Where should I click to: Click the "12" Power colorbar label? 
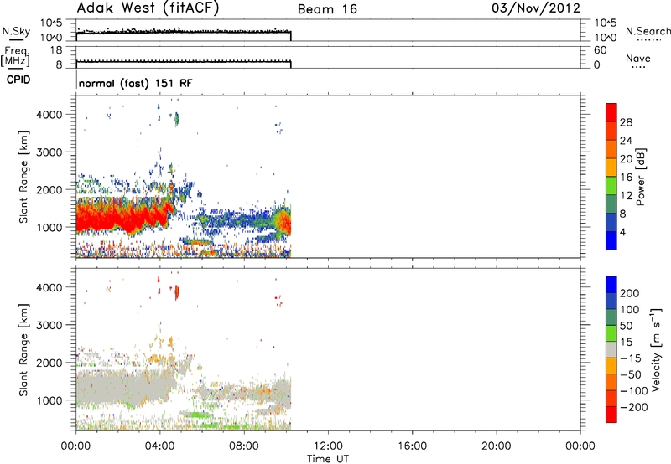point(626,196)
